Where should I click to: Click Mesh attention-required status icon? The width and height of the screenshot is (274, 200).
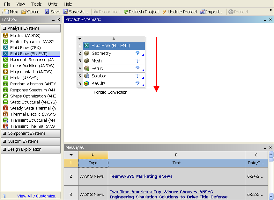137,61
